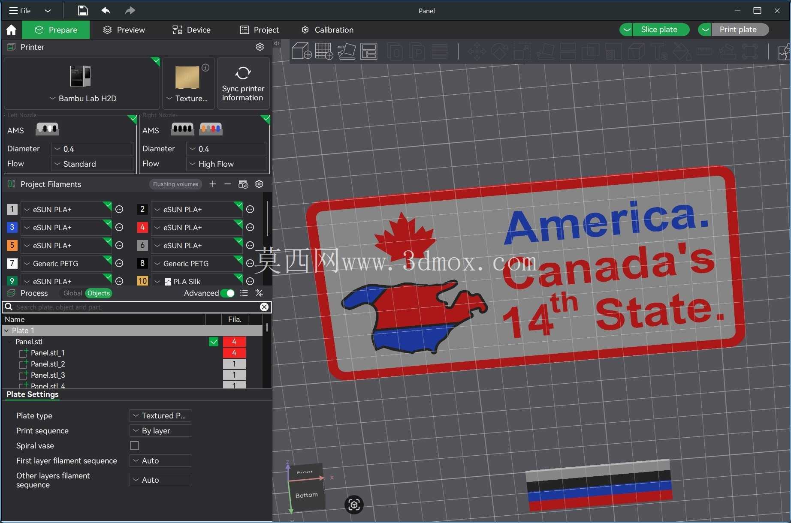Viewport: 791px width, 523px height.
Task: Click the Flushing volumes button
Action: [175, 184]
